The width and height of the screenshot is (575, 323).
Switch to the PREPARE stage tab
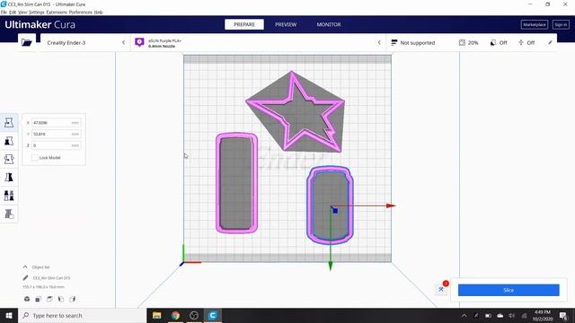[244, 24]
